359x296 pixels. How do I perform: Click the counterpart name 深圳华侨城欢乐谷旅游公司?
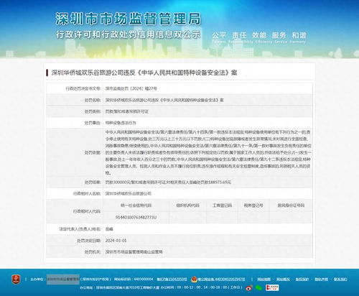click(129, 193)
